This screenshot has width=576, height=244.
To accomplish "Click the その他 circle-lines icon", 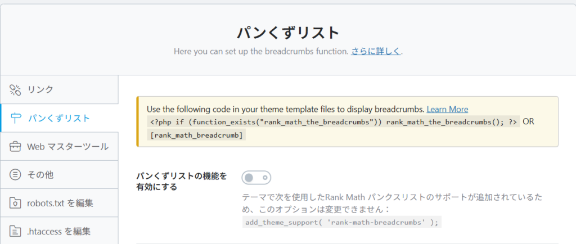I will pyautogui.click(x=16, y=175).
